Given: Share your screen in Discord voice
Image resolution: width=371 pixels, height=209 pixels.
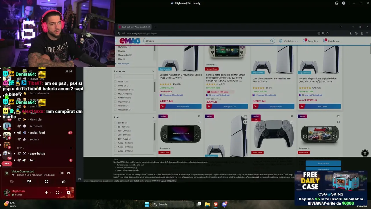Looking at the screenshot, I should (x=29, y=181).
